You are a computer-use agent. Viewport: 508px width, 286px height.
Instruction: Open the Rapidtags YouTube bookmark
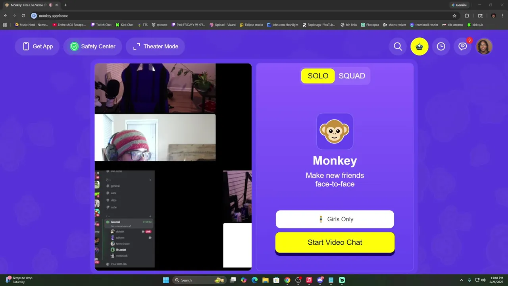point(319,25)
